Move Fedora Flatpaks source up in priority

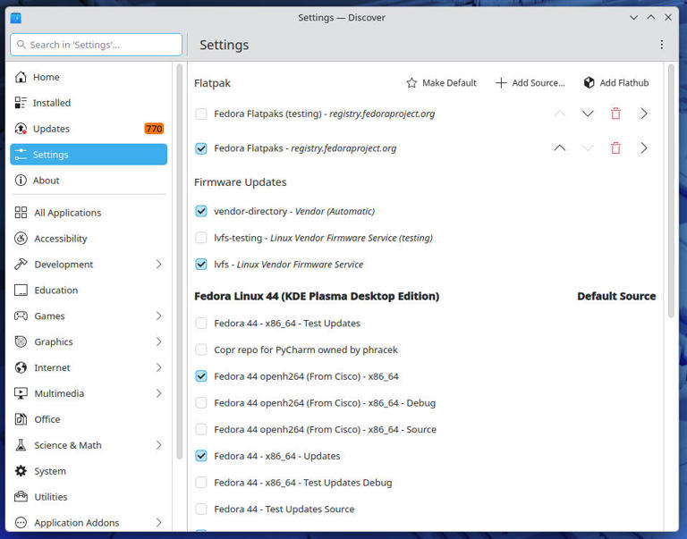click(x=559, y=148)
